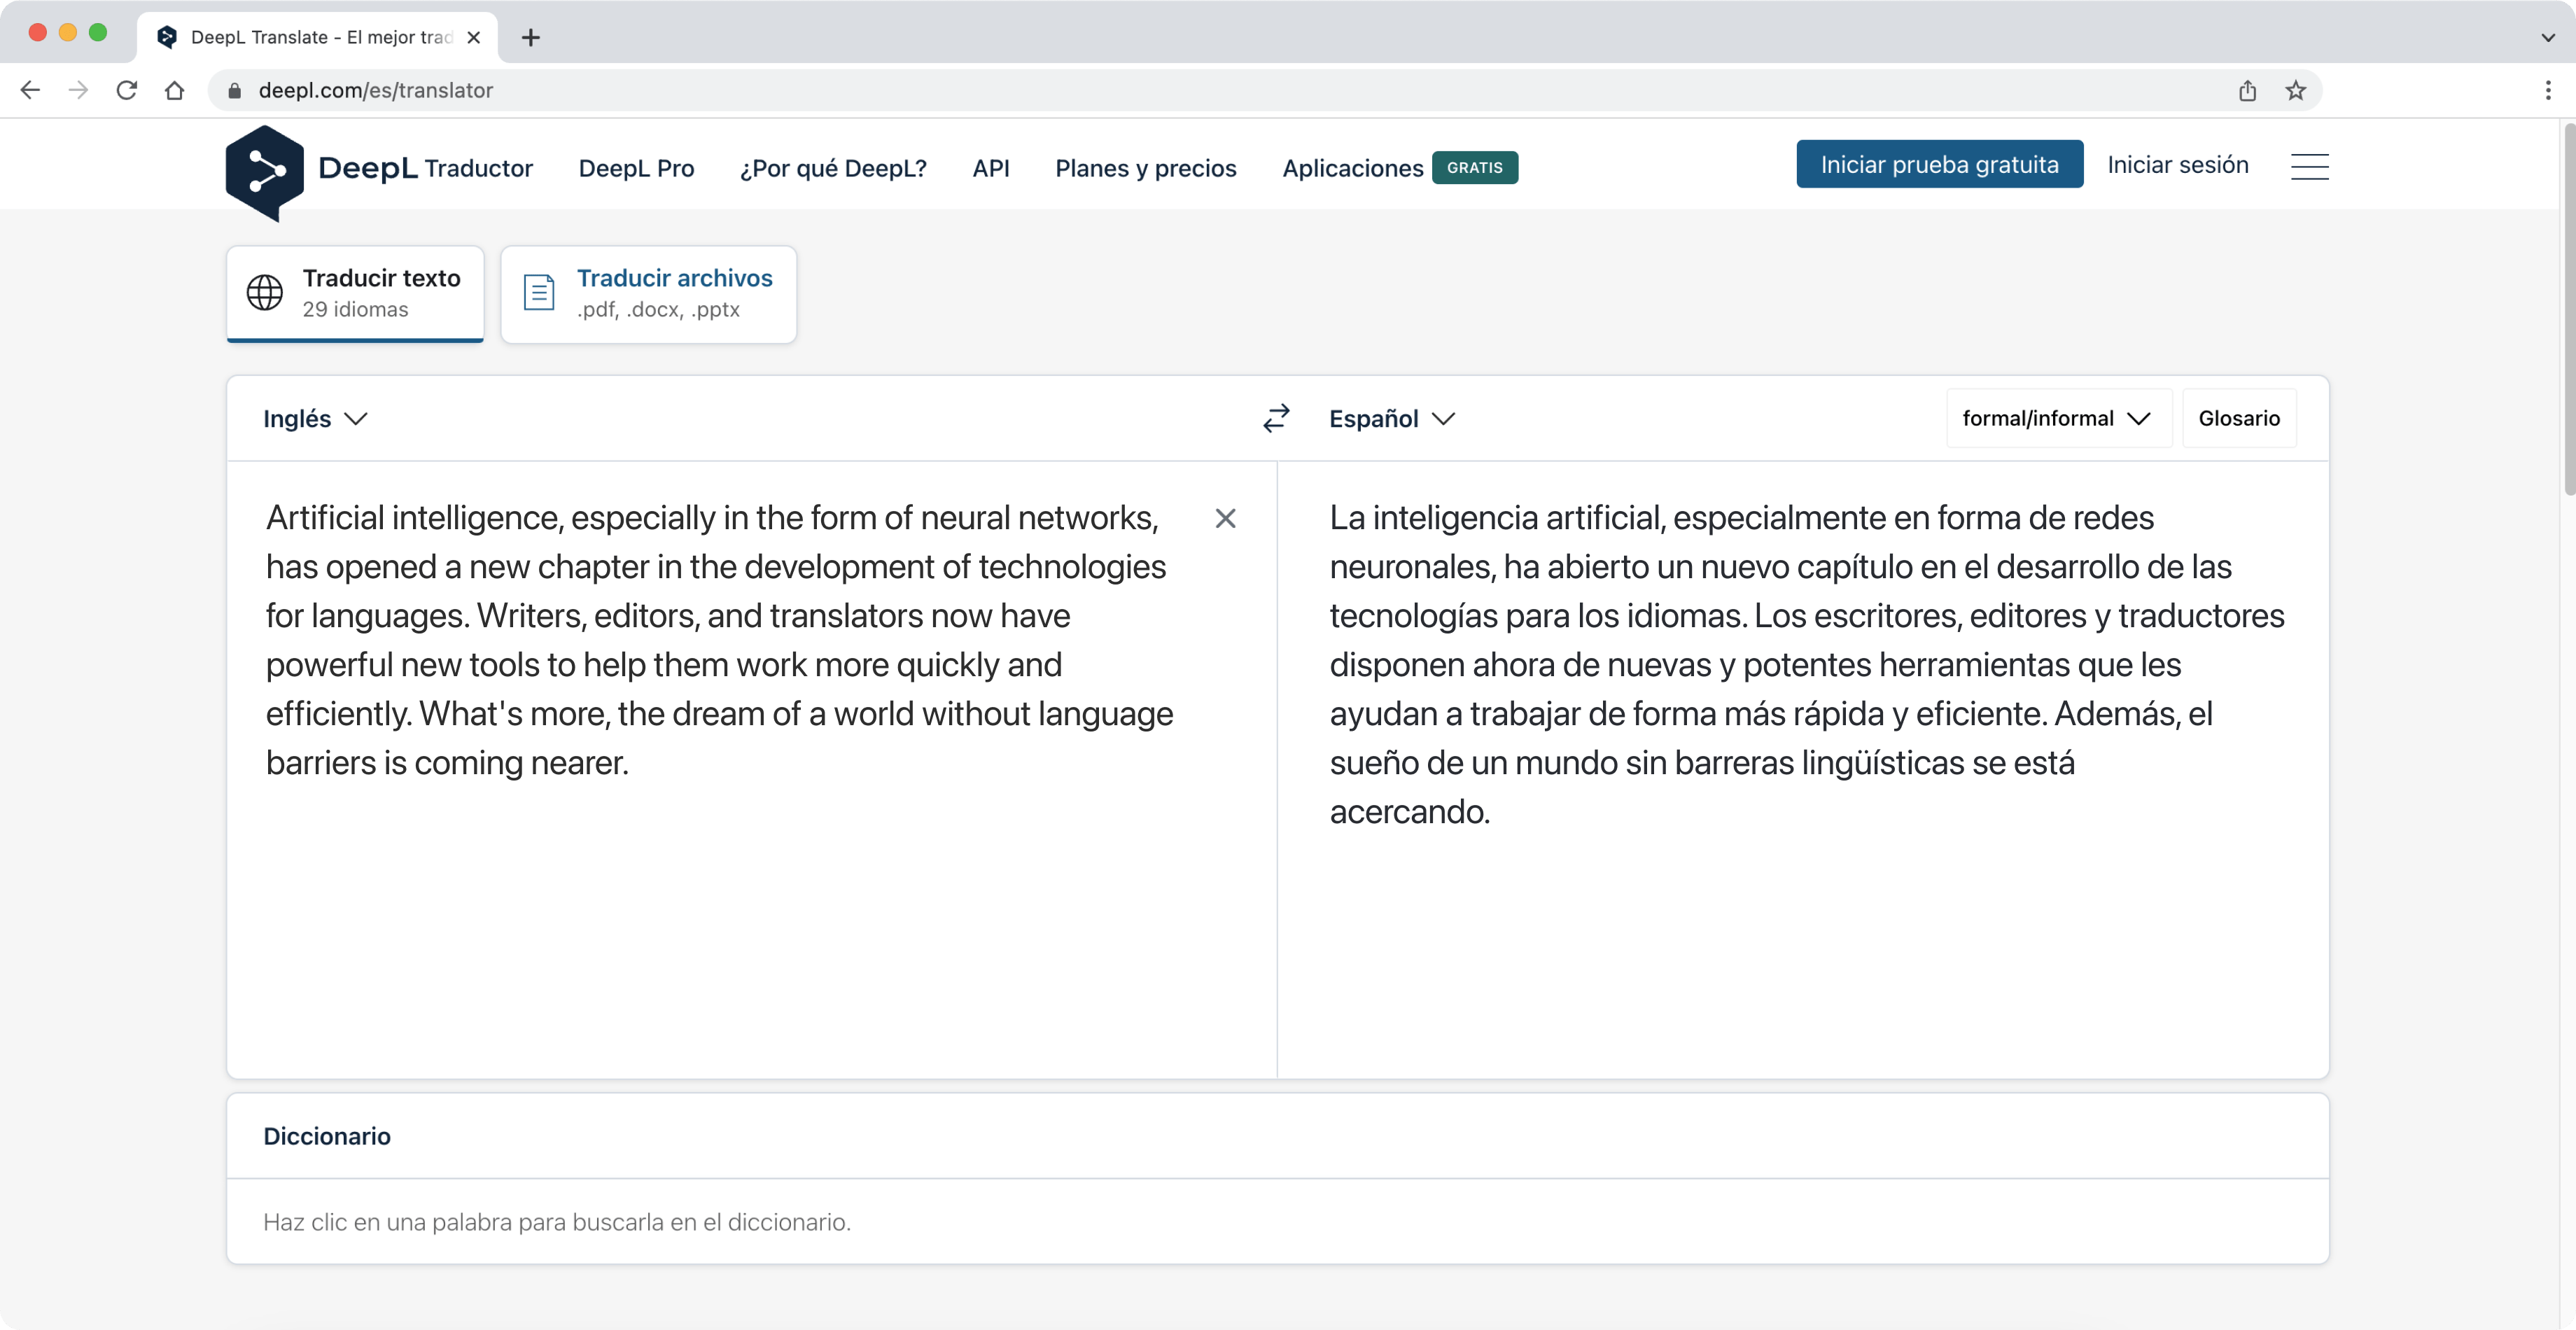This screenshot has height=1330, width=2576.
Task: Click the Iniciar prueba gratuita button
Action: coord(1938,164)
